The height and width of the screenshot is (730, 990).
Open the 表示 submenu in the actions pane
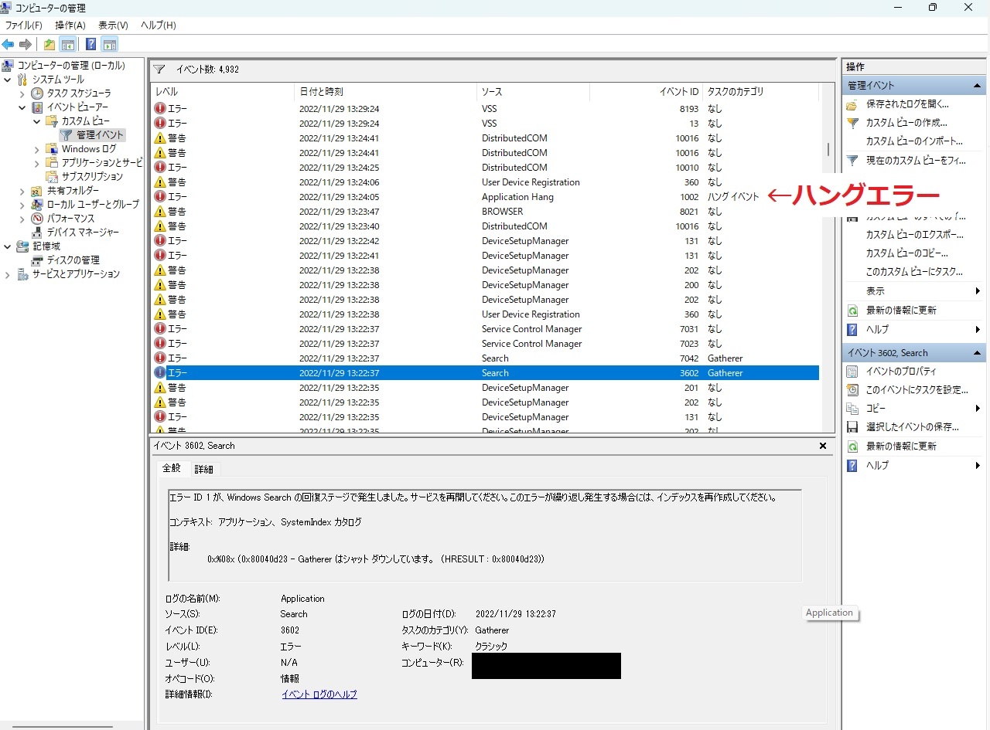[x=914, y=291]
